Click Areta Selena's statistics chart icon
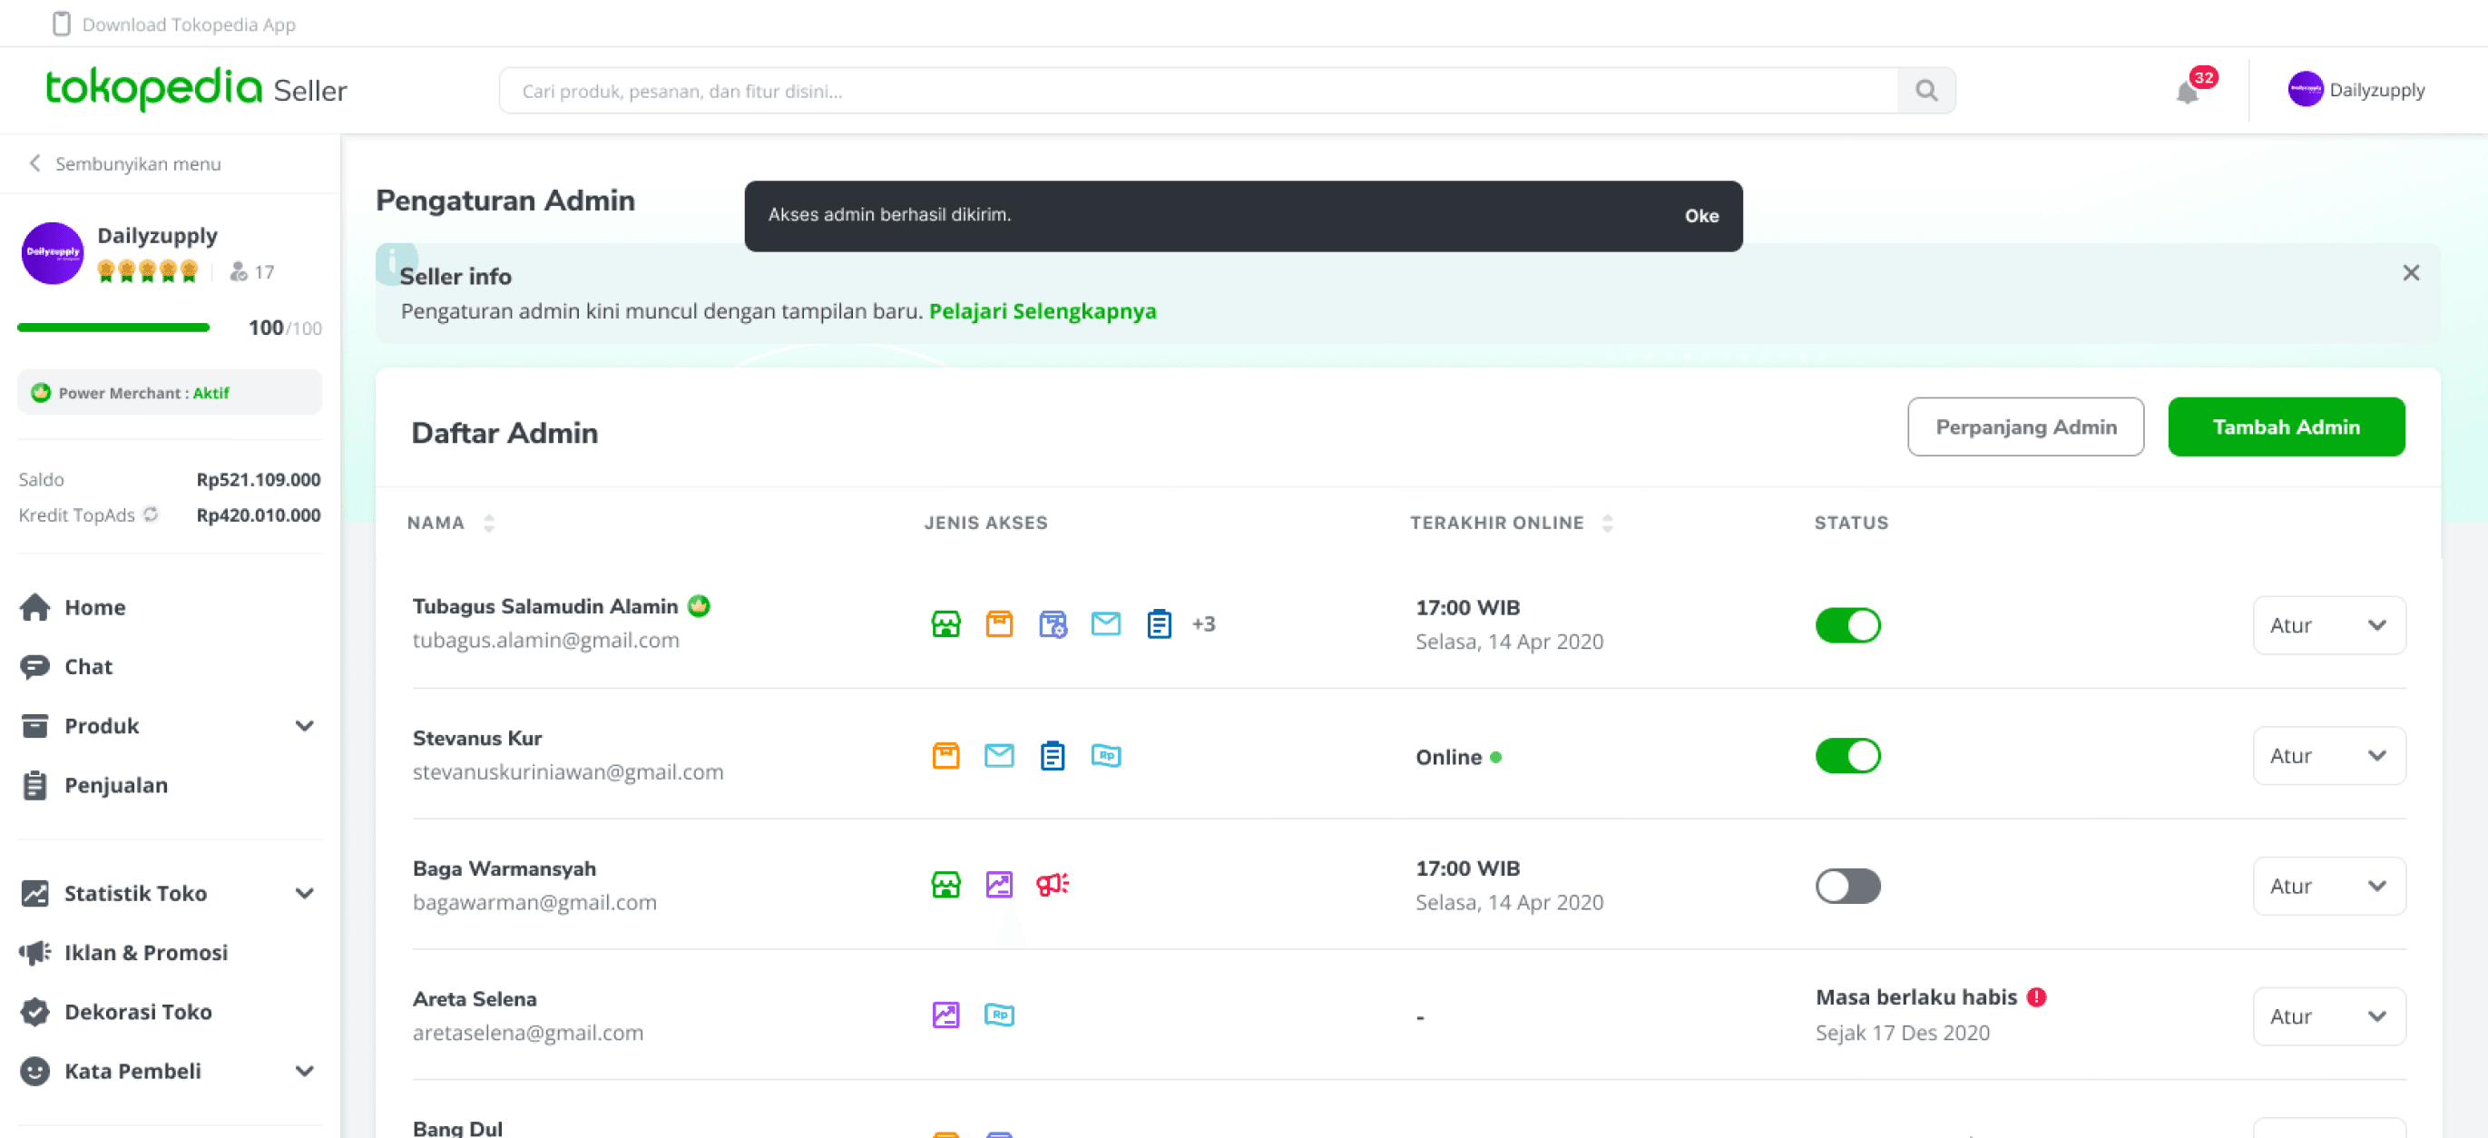This screenshot has height=1138, width=2488. [945, 1015]
